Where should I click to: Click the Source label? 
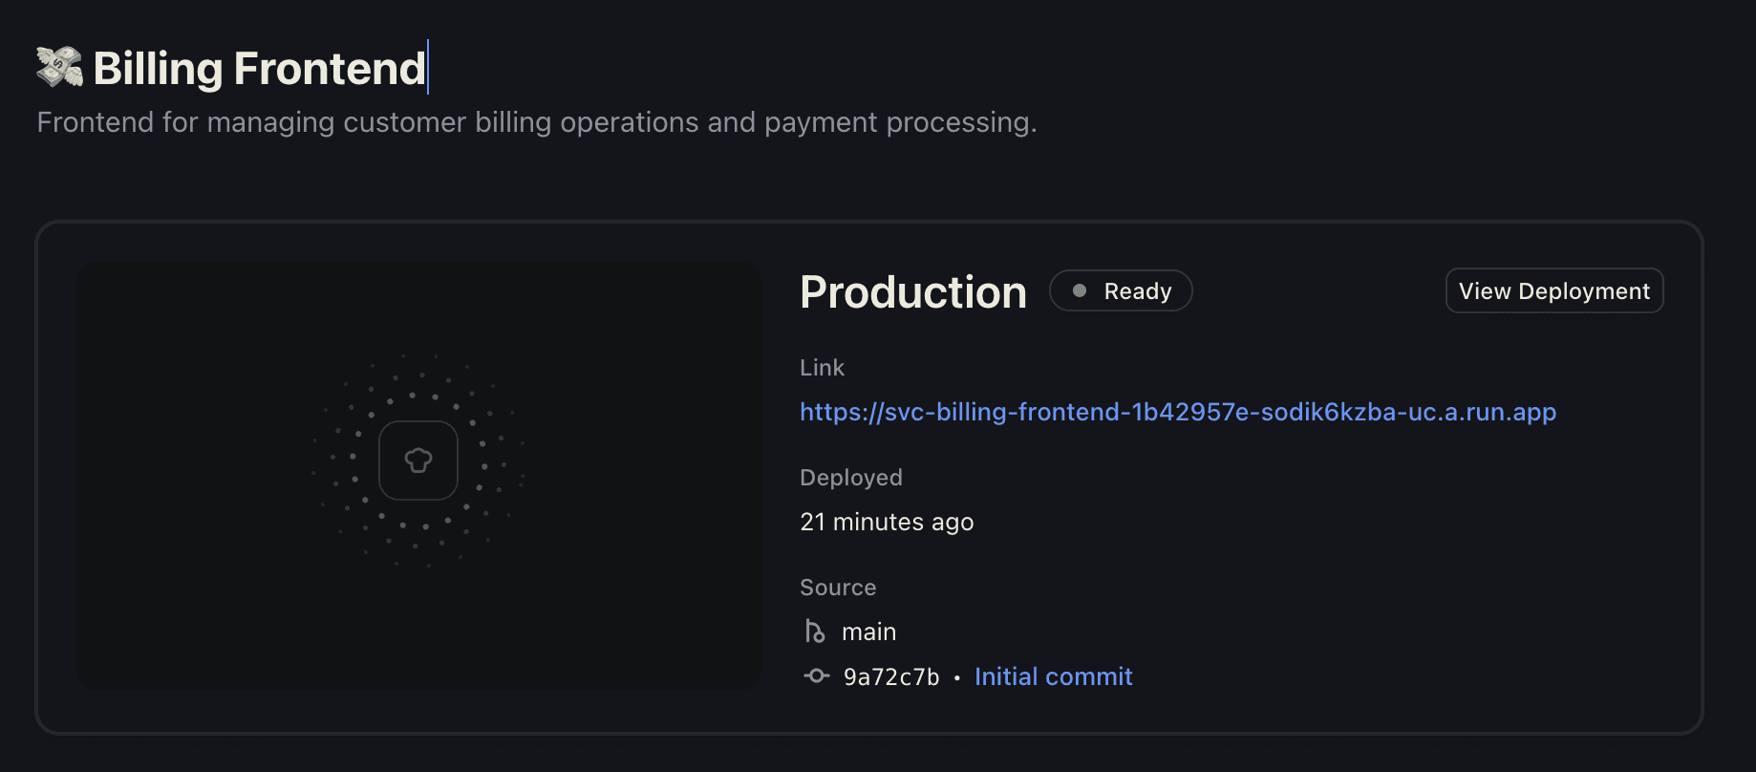[x=838, y=588]
